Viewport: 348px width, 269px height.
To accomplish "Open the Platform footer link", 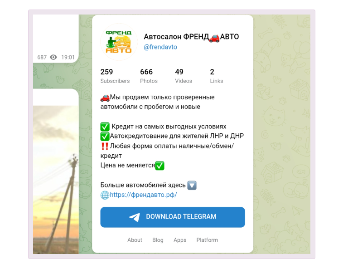I will 207,240.
